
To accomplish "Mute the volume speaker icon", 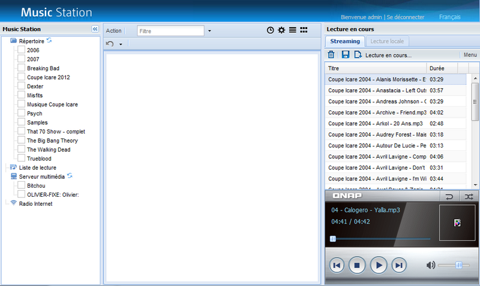I will click(x=431, y=265).
